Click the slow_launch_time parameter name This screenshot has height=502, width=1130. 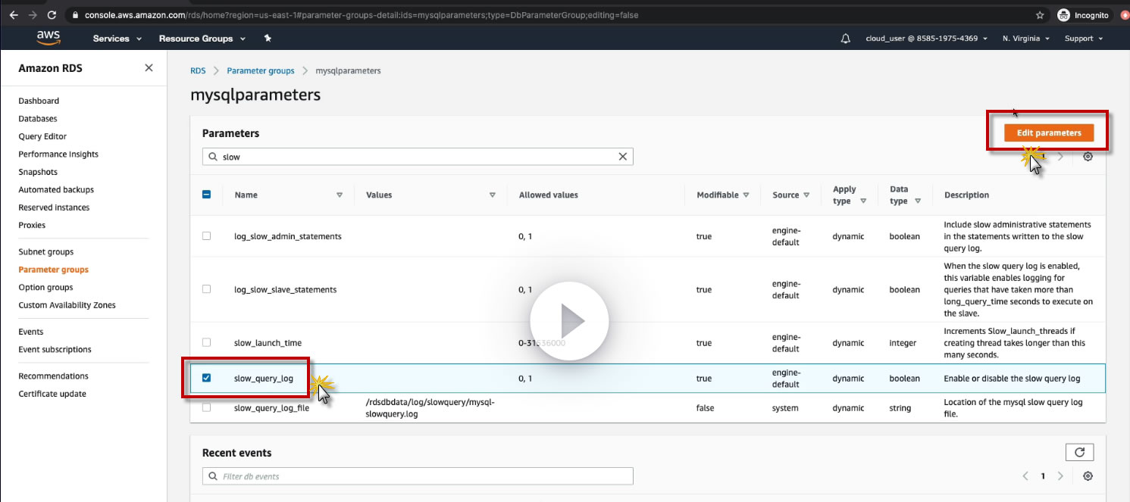pos(268,343)
